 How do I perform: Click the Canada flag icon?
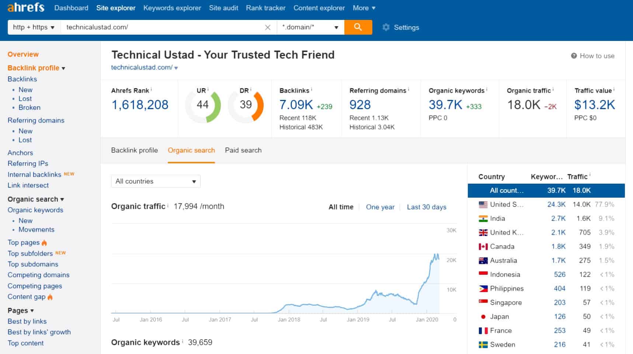tap(483, 246)
